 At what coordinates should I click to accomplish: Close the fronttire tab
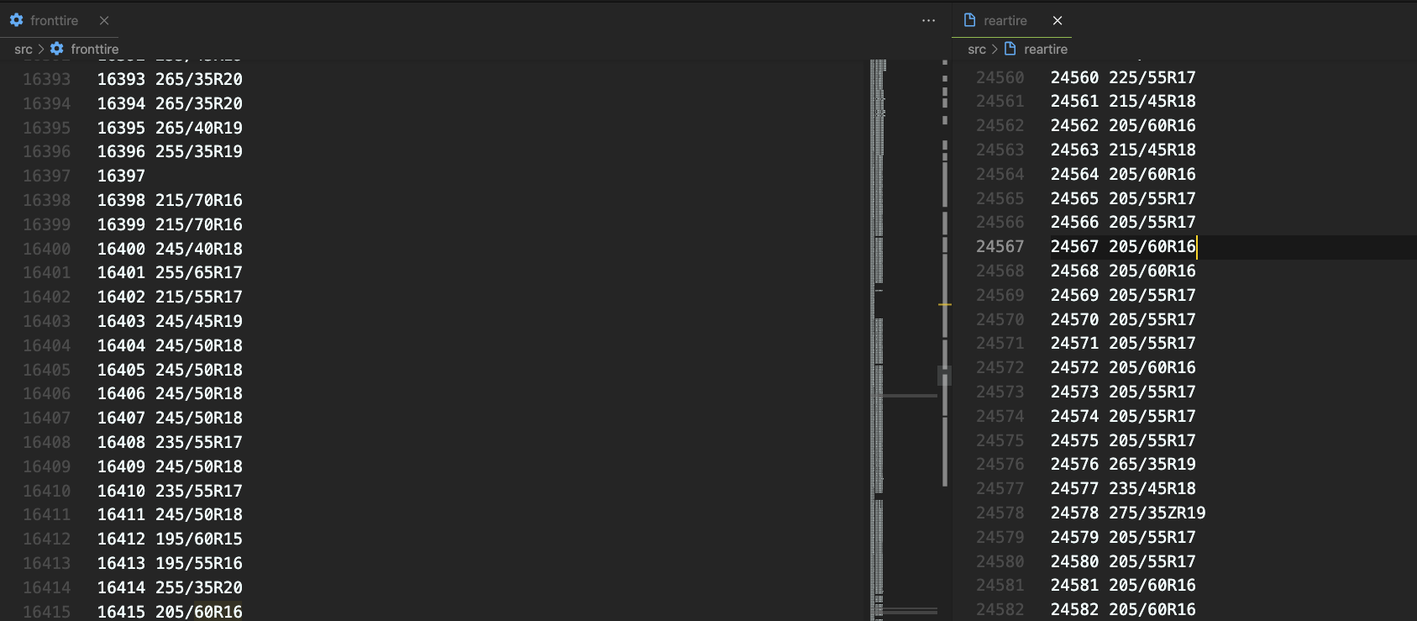(x=104, y=20)
